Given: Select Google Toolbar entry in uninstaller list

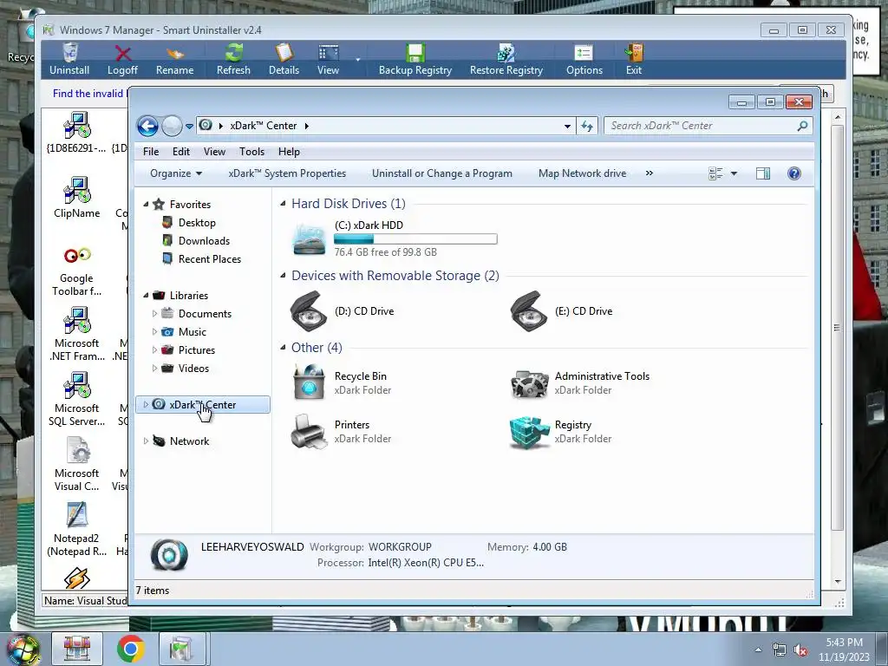Looking at the screenshot, I should point(77,271).
